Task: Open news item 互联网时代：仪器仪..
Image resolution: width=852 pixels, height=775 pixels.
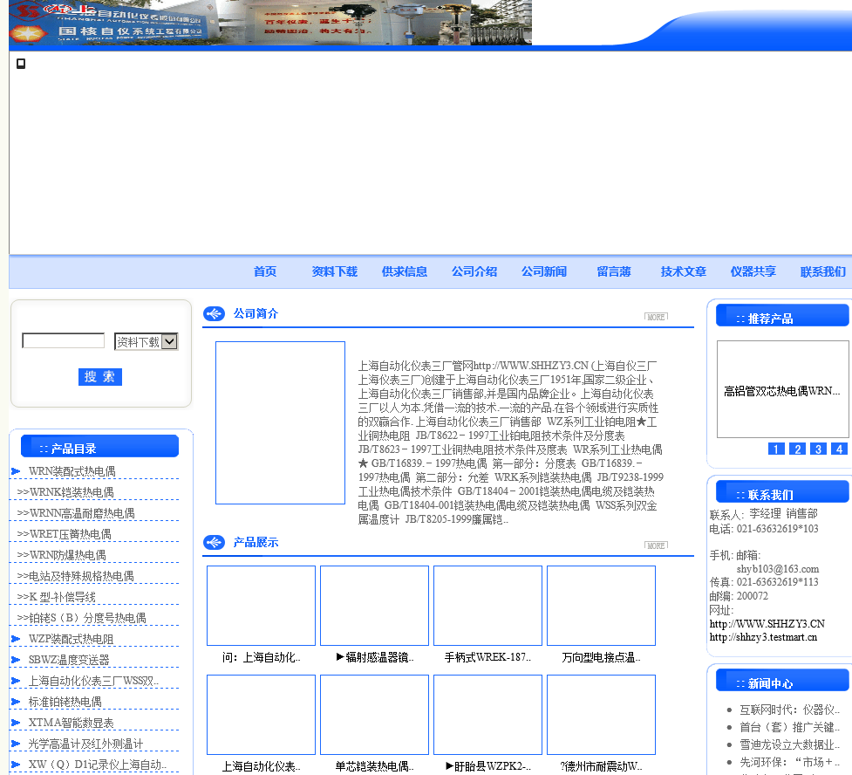Action: point(789,710)
